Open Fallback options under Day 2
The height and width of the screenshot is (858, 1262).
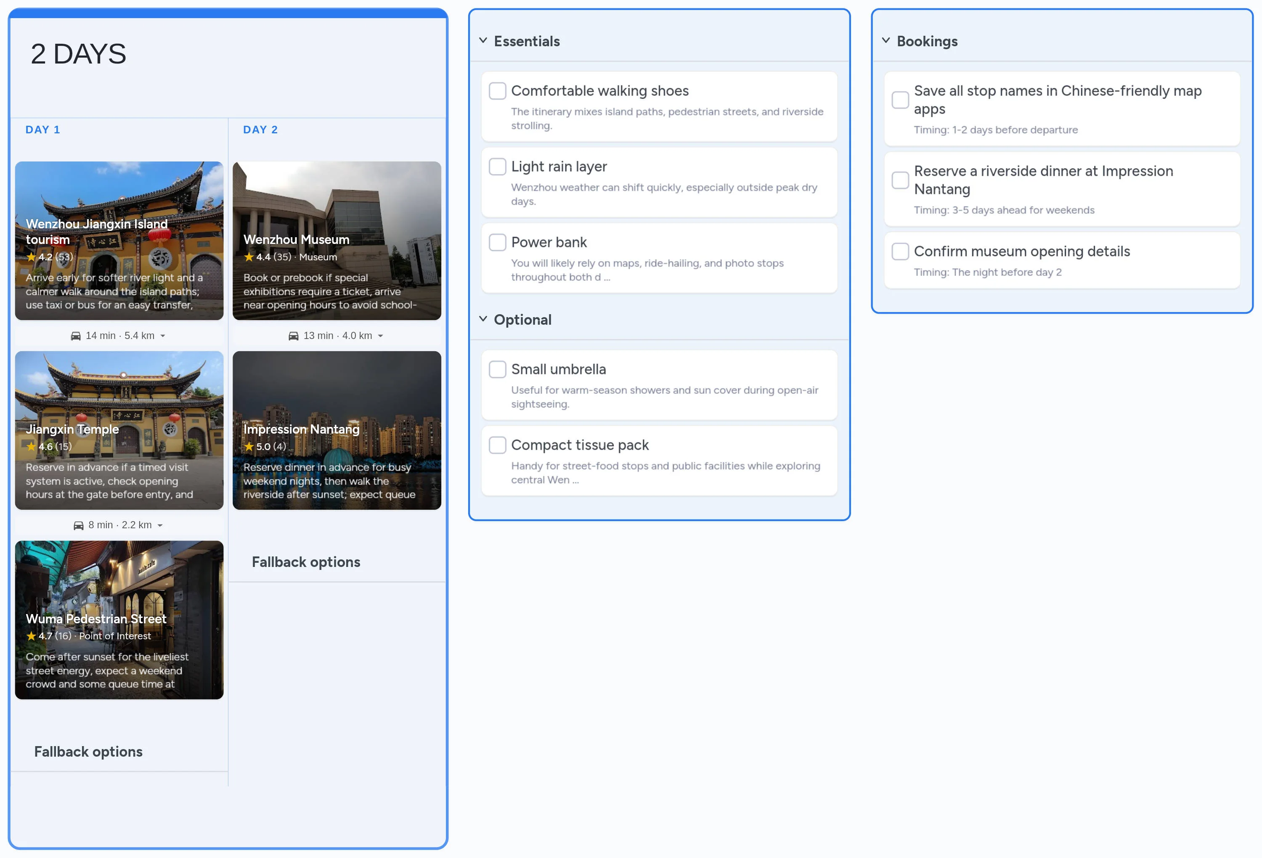point(306,561)
